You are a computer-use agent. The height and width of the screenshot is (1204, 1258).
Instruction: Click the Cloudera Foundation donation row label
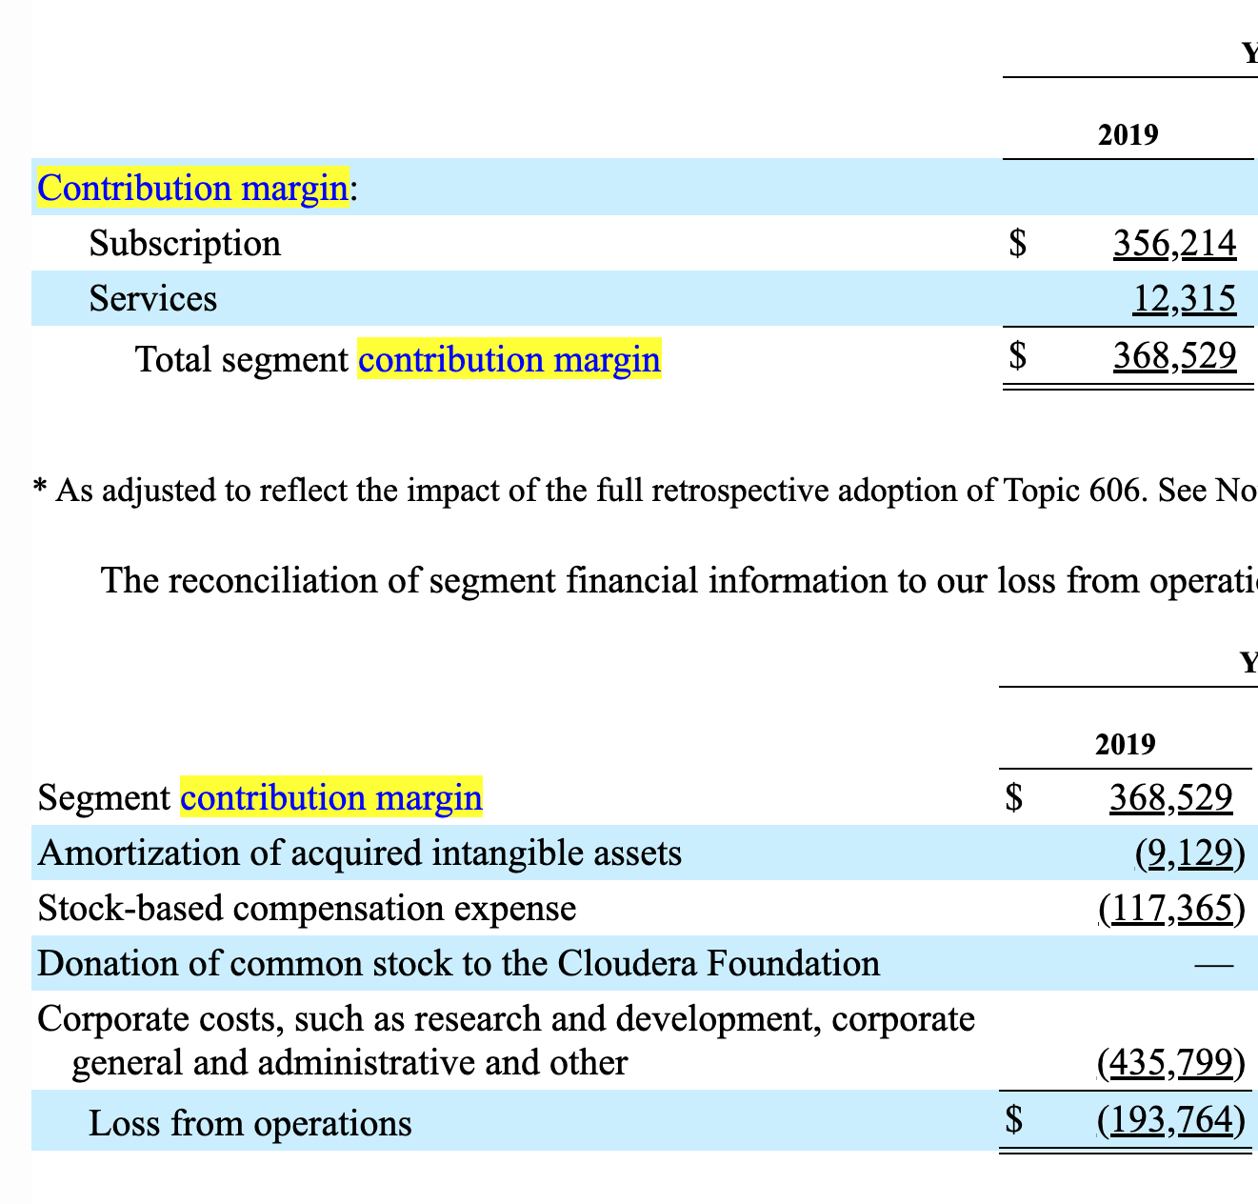(x=458, y=964)
